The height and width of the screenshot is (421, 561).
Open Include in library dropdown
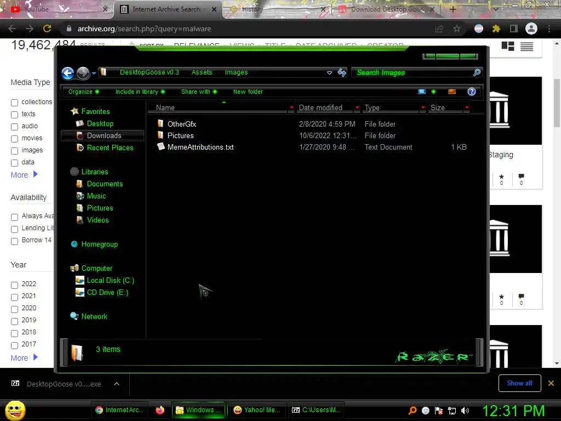coord(140,92)
